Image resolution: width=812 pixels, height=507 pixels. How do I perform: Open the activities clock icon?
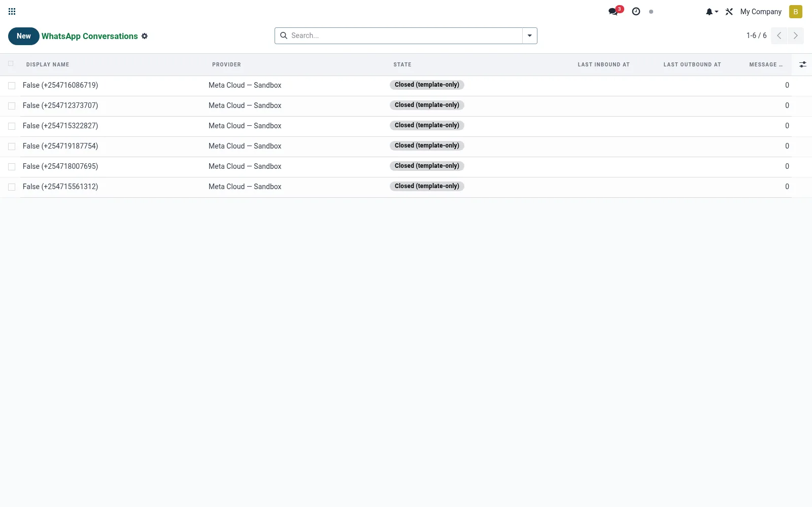[636, 11]
